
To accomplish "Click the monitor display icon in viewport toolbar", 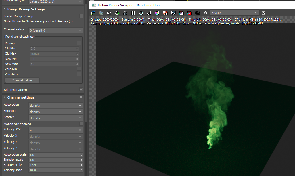I will (173, 13).
